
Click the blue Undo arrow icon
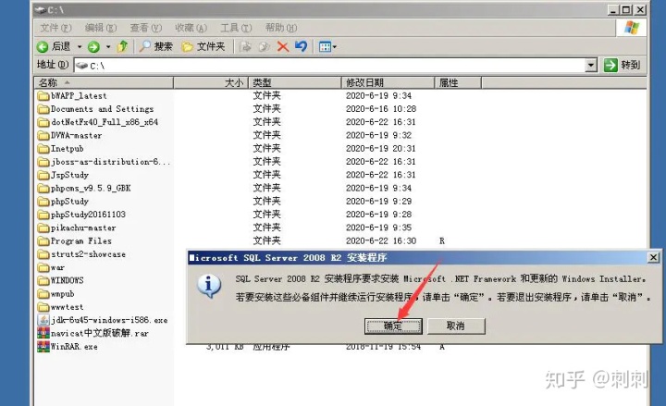(302, 46)
